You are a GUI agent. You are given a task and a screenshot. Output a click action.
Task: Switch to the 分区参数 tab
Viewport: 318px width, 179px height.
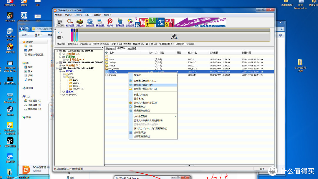point(110,48)
